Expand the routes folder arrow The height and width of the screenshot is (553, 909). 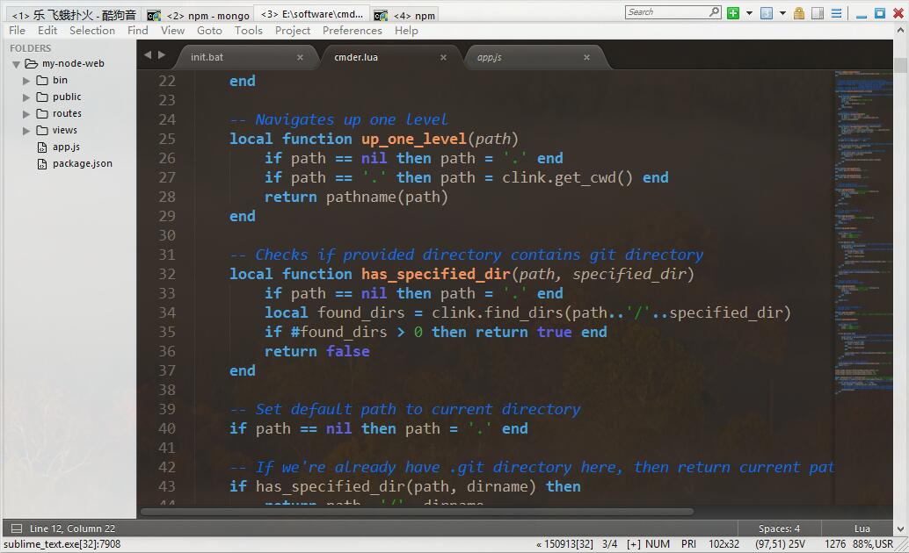(26, 114)
